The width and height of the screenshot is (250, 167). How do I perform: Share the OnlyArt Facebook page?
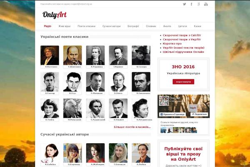coord(199,114)
